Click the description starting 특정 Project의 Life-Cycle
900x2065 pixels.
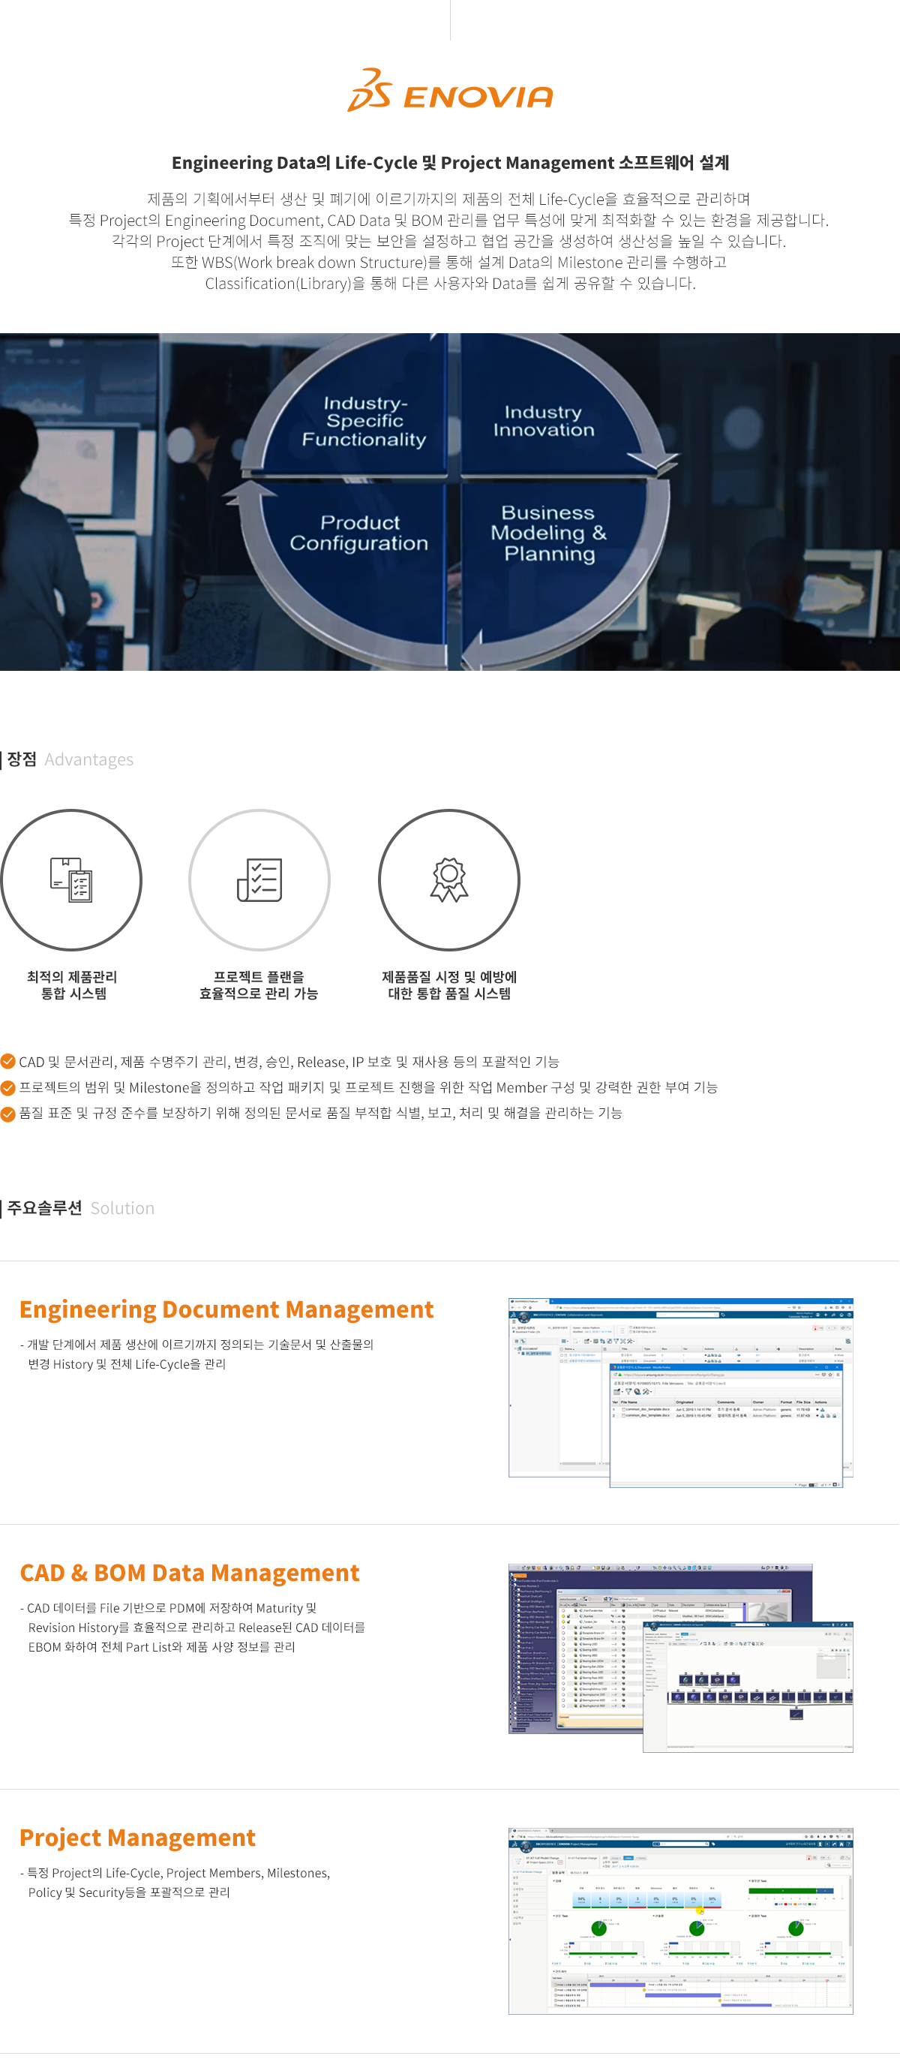click(x=175, y=1882)
